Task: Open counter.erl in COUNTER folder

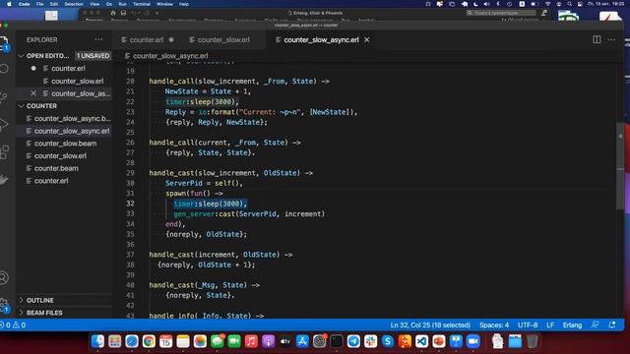Action: click(64, 181)
